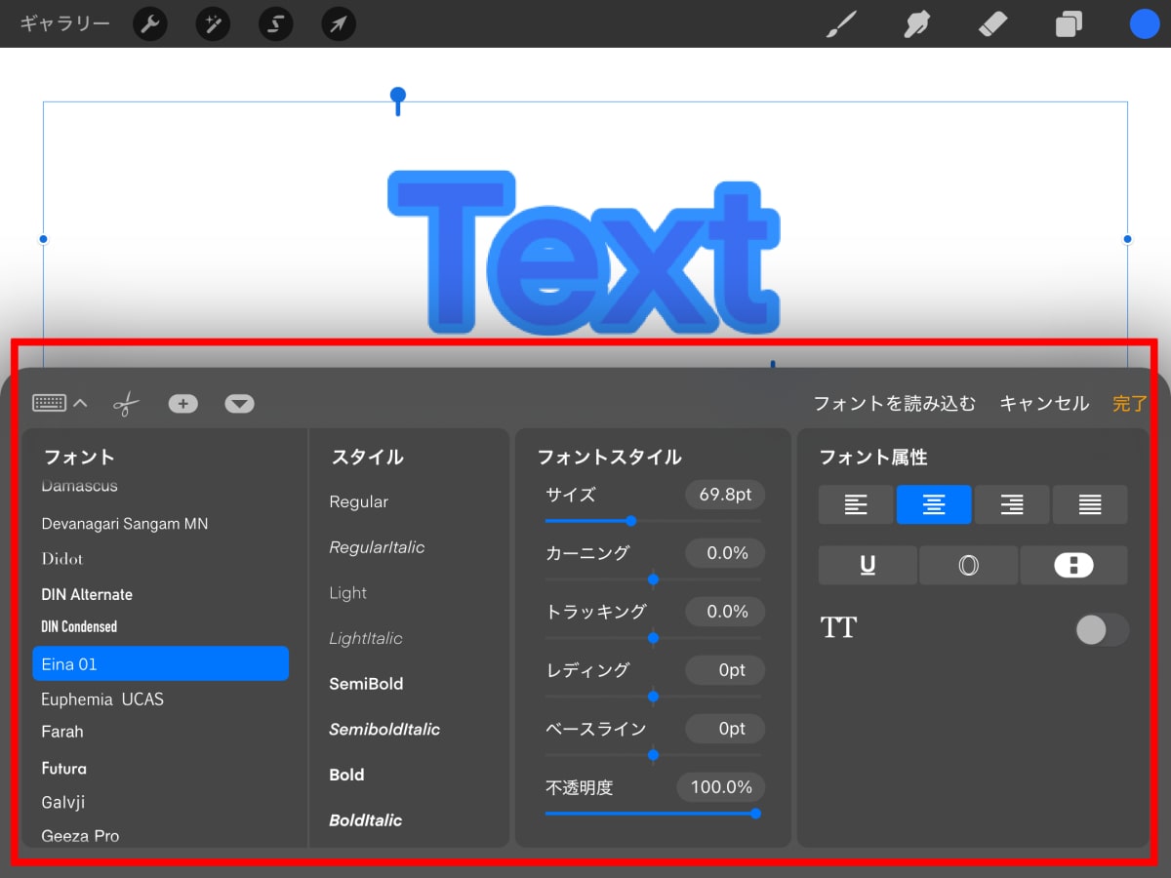Toggle underline U button

pos(868,565)
